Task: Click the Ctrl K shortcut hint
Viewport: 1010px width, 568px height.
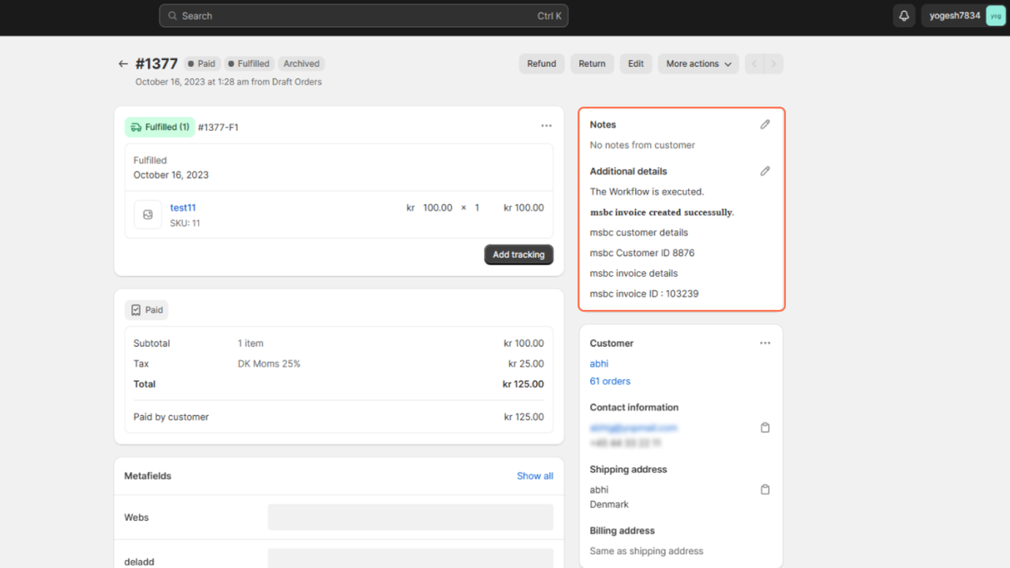Action: tap(549, 16)
